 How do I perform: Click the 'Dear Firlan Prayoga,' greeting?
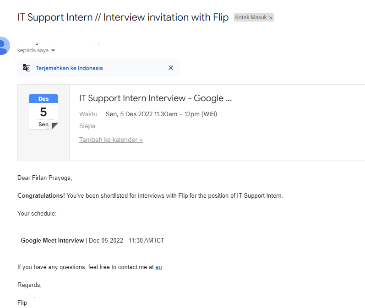(x=45, y=178)
